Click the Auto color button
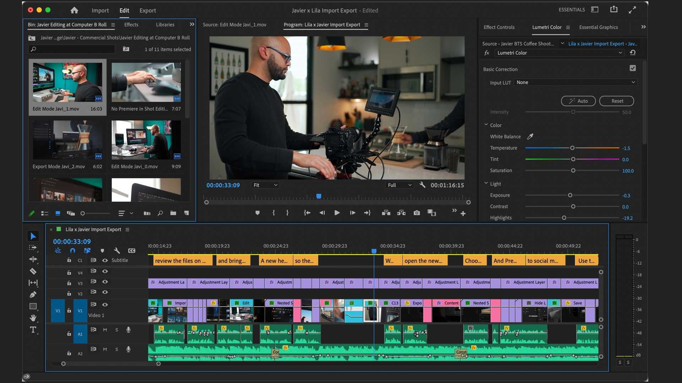 pos(579,101)
